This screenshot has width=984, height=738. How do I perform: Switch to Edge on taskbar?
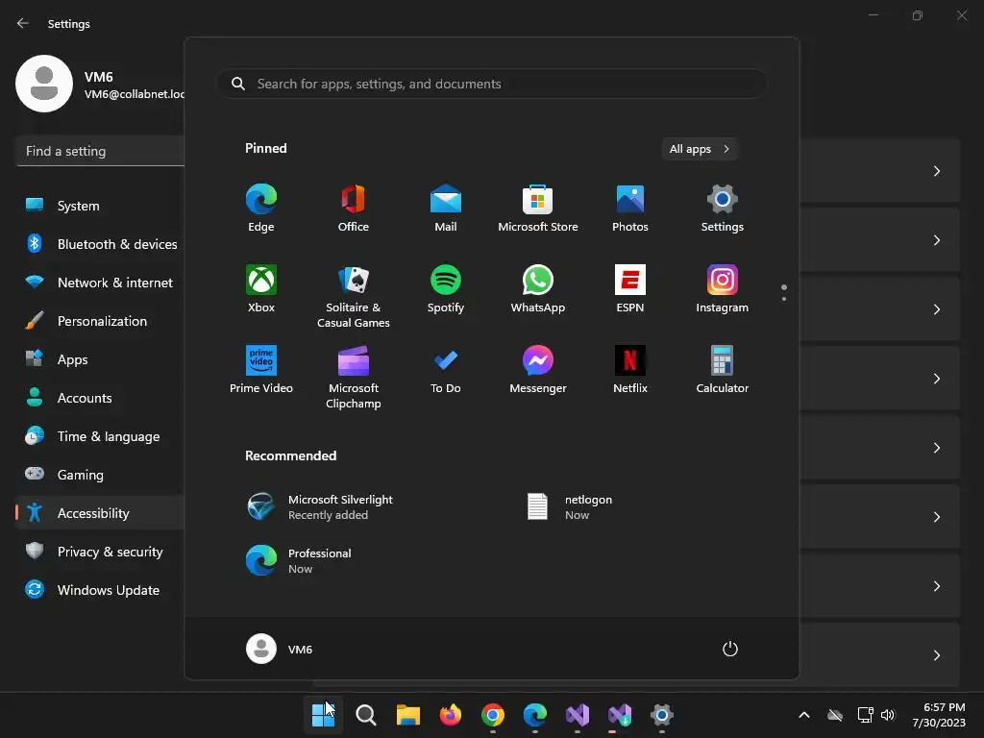(535, 715)
